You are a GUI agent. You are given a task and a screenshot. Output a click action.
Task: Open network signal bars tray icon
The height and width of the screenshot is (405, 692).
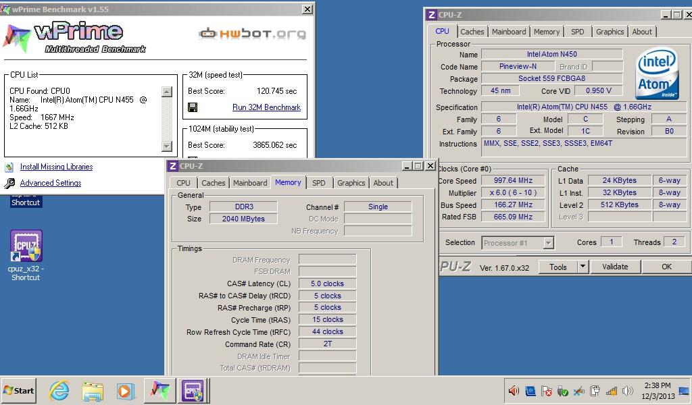click(x=611, y=391)
